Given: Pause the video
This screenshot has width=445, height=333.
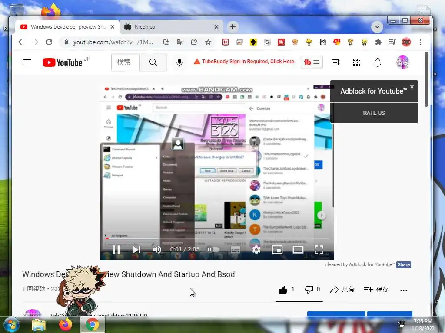Looking at the screenshot, I should 116,249.
